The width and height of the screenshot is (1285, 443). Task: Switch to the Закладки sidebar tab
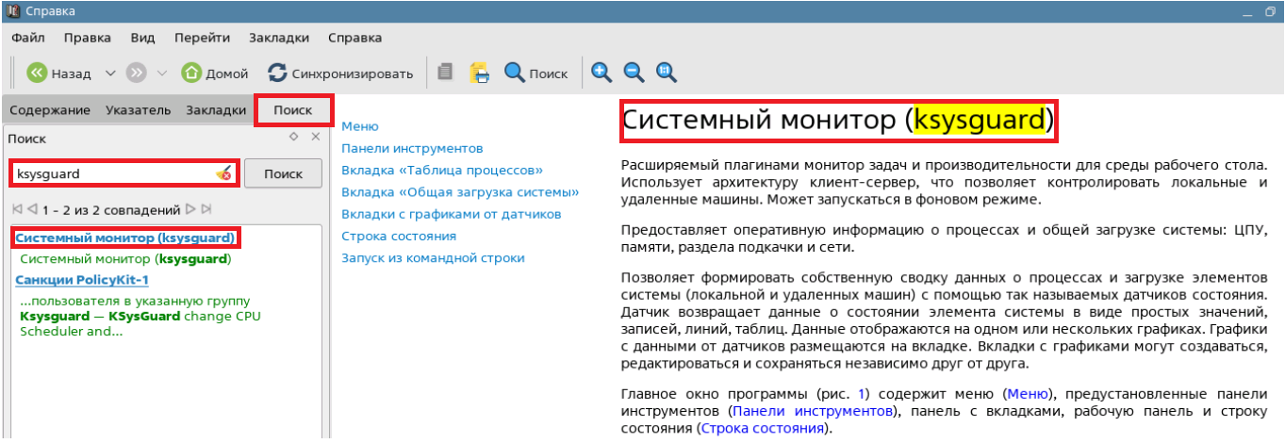coord(216,110)
